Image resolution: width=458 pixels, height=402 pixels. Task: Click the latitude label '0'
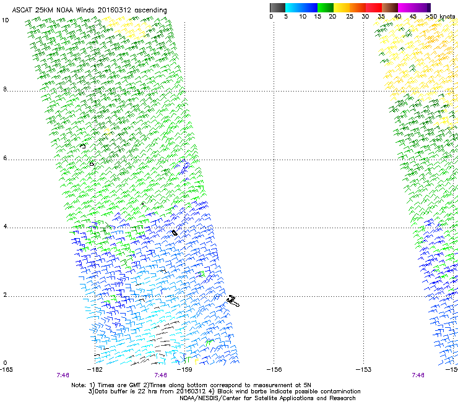[x=5, y=363]
